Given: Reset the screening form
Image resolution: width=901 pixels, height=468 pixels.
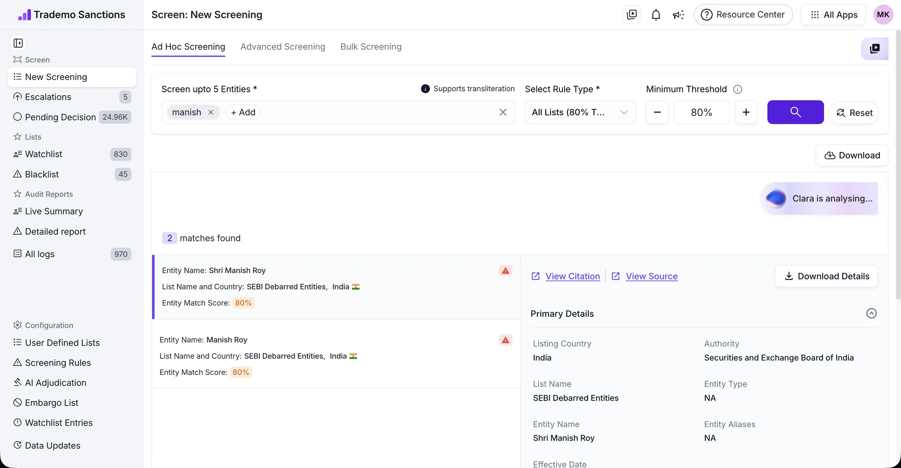Looking at the screenshot, I should 854,113.
